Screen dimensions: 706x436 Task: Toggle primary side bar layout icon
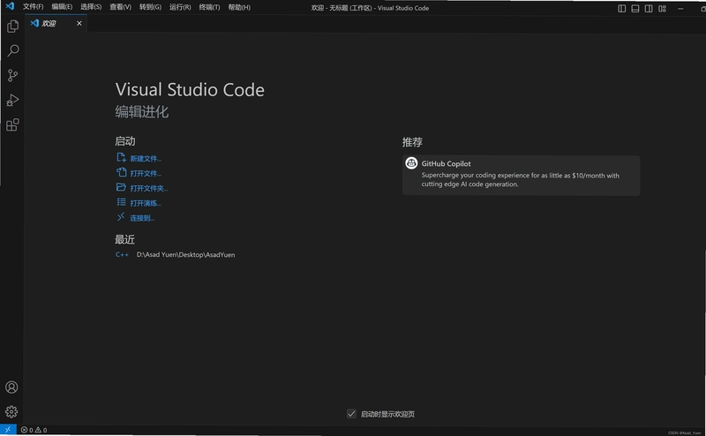[622, 8]
